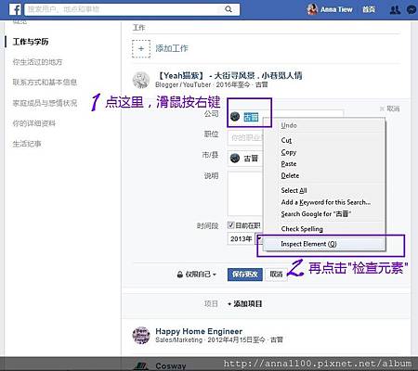
Task: Open the Anna Tiew profile name link
Action: [336, 9]
